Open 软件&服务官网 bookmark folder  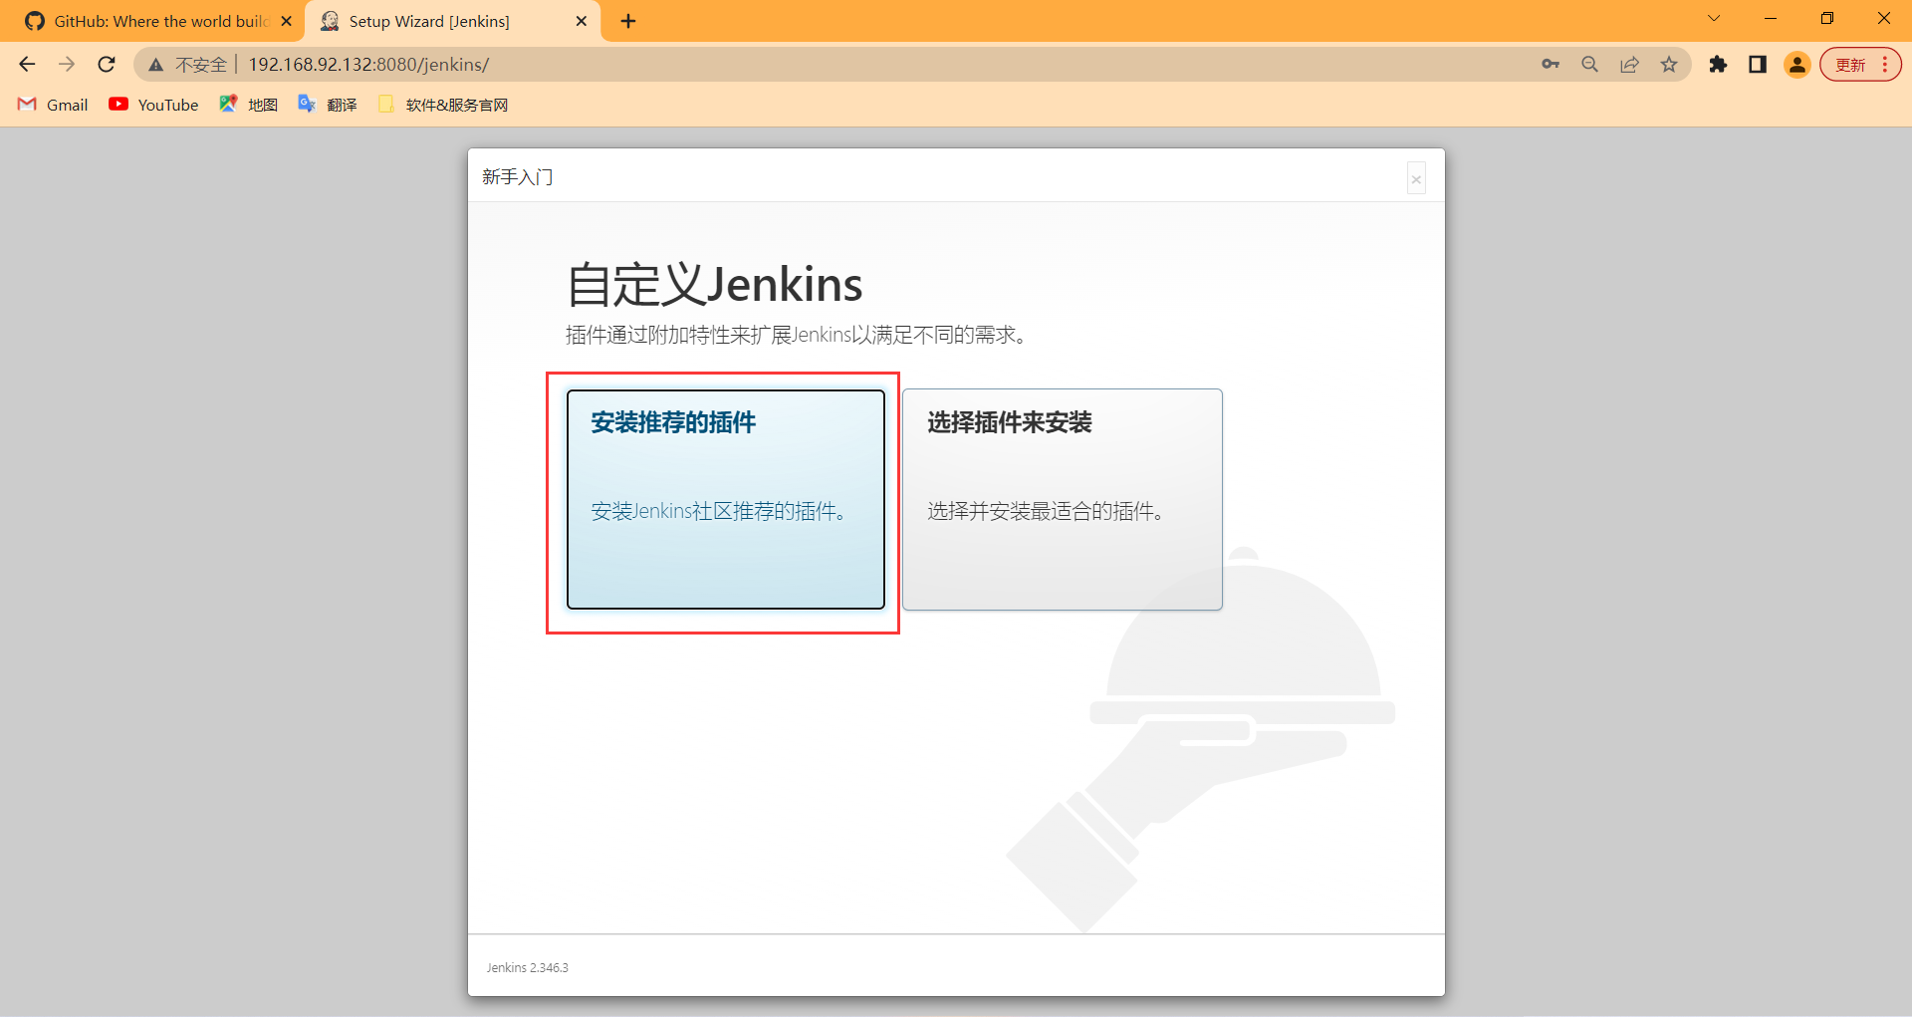443,105
